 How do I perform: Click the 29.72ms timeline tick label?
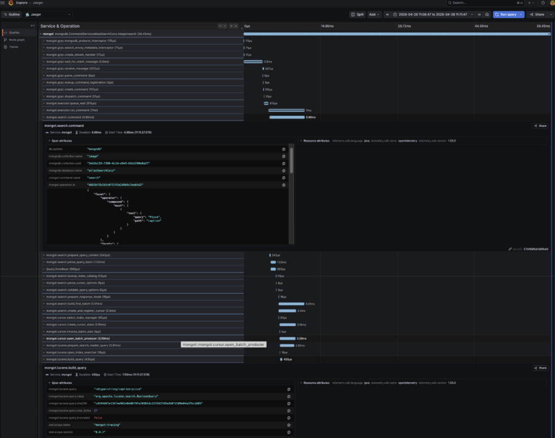[x=404, y=26]
